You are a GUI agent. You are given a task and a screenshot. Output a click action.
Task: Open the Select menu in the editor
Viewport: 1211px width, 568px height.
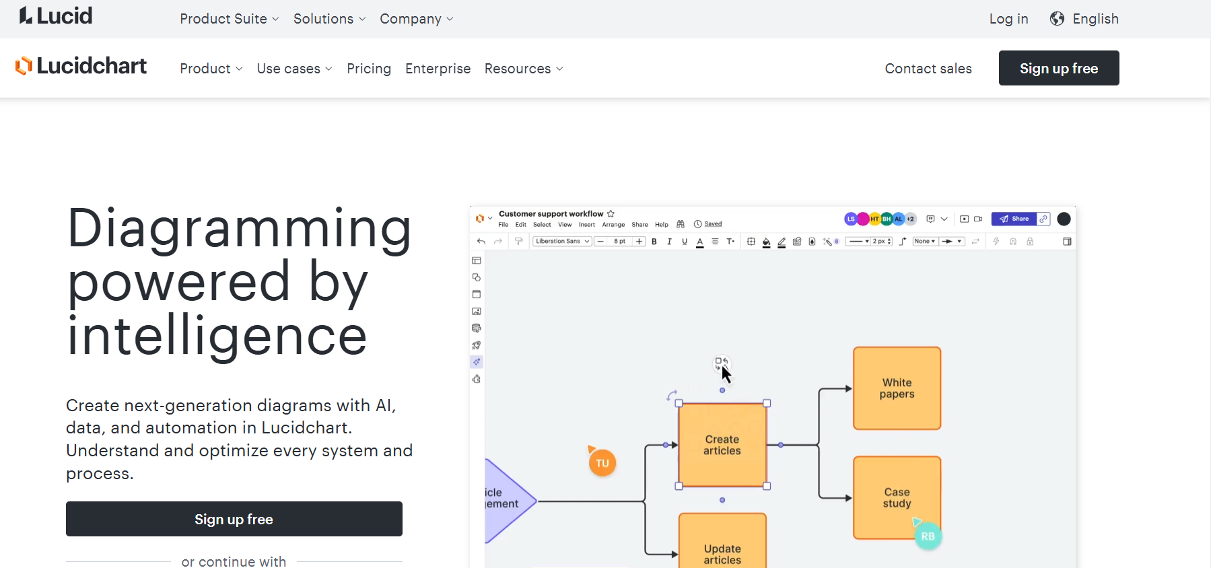542,225
